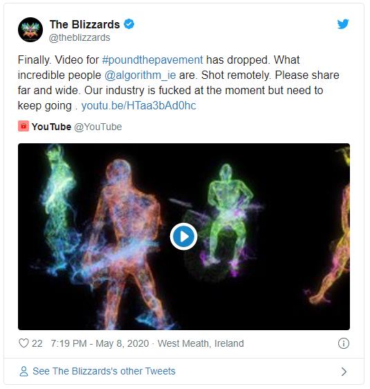This screenshot has height=389, width=370.
Task: Click the video thumbnail with glowing figures
Action: pos(184,237)
